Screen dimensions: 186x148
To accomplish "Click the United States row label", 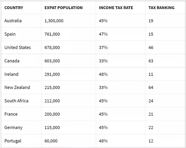I will point(17,48).
